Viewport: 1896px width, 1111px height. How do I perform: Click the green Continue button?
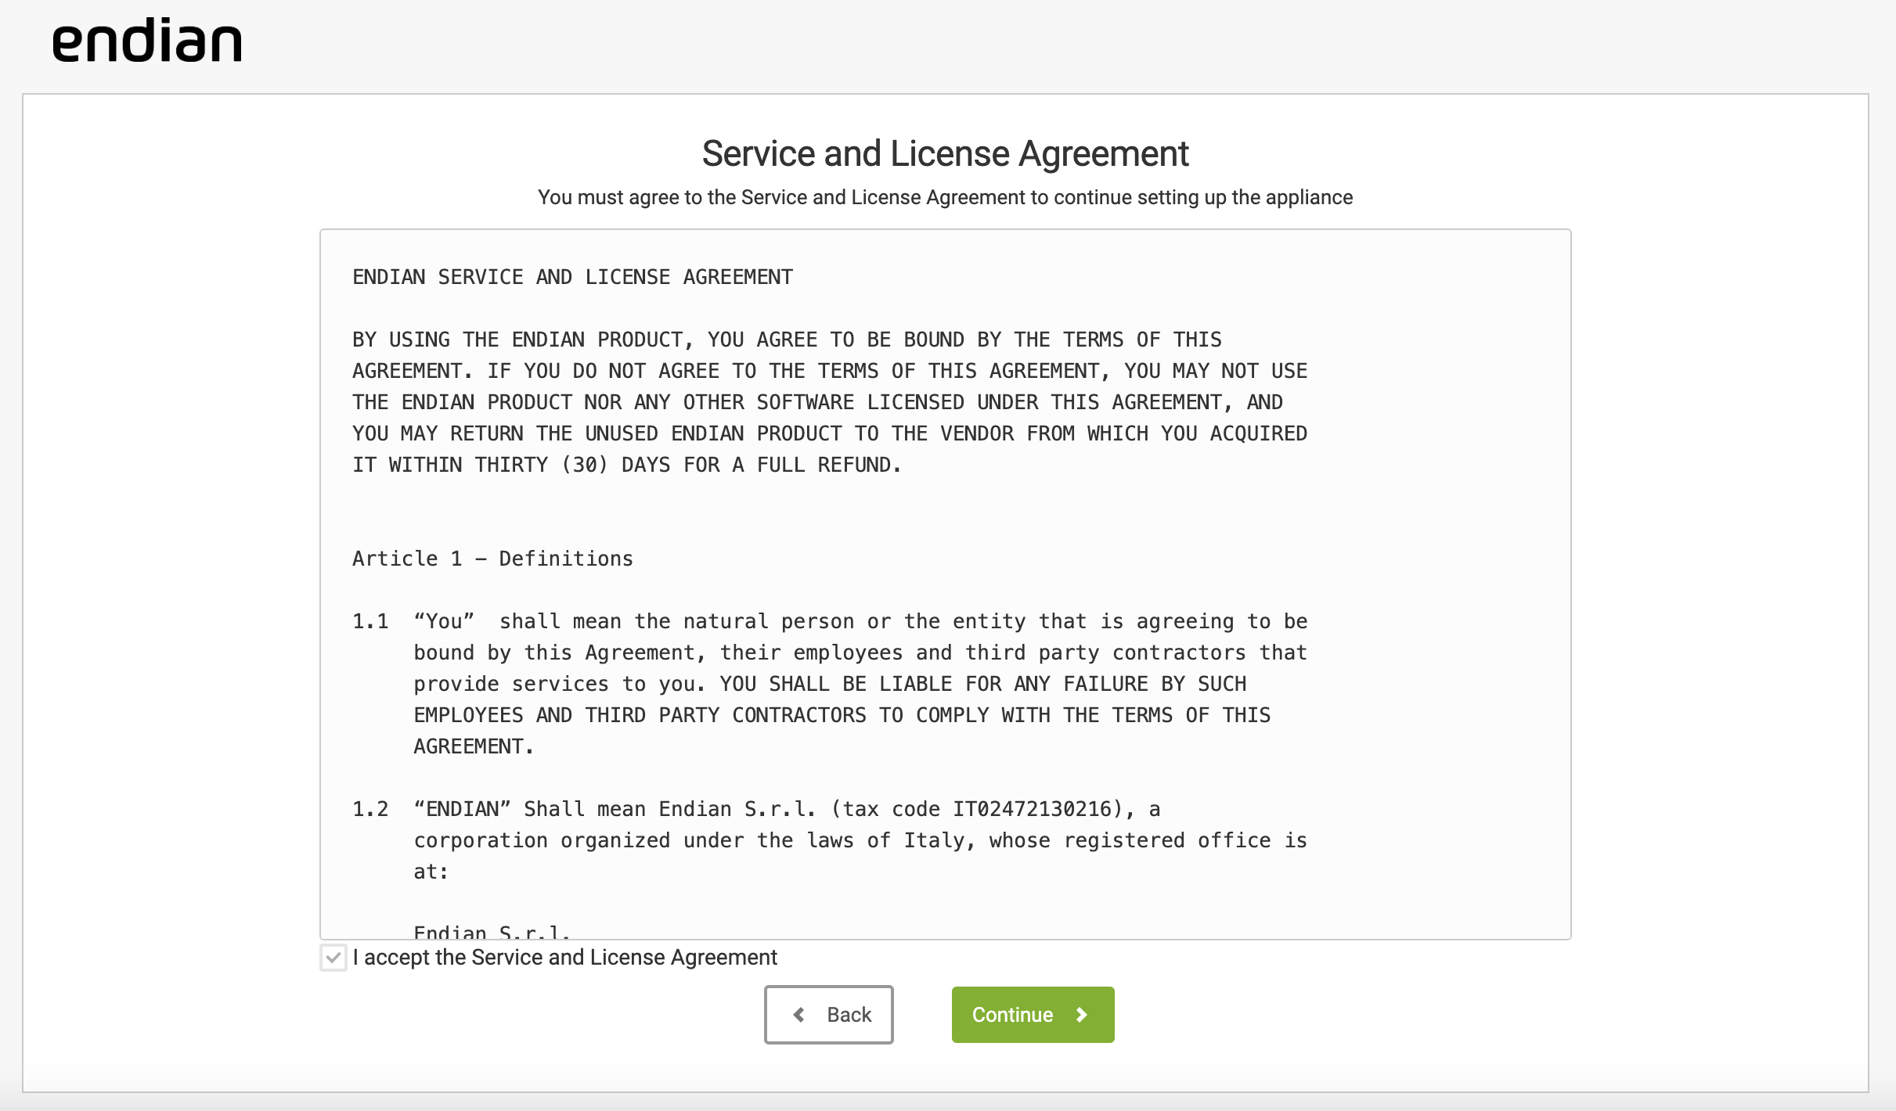coord(1033,1015)
